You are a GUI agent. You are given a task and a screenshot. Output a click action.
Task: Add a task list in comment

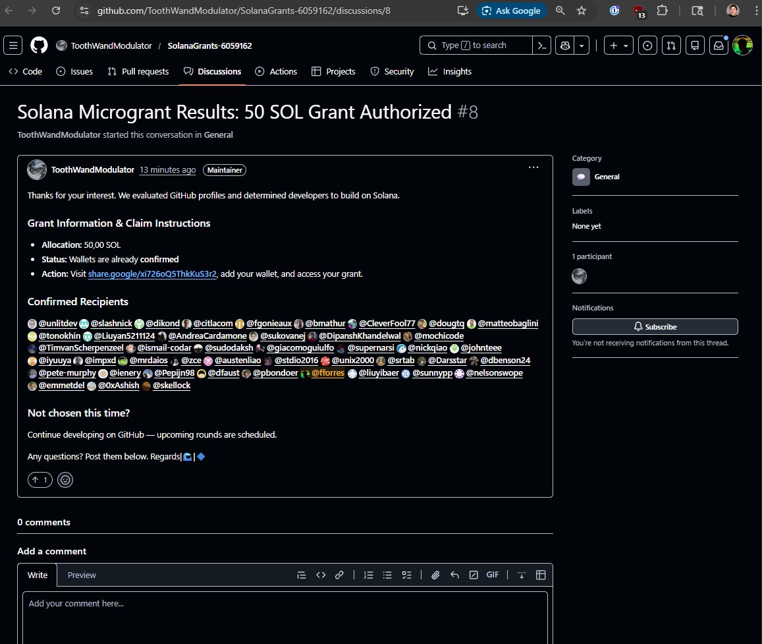(x=407, y=575)
